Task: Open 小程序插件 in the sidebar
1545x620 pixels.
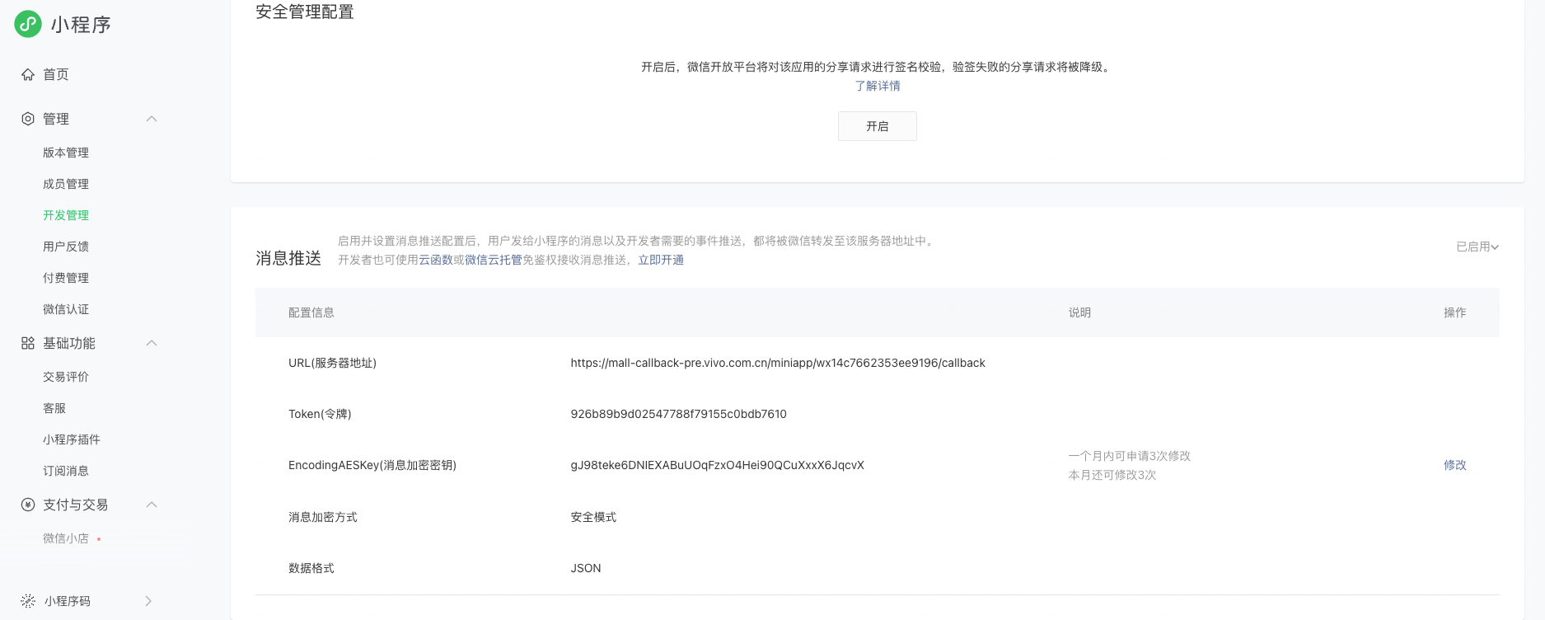Action: coord(72,439)
